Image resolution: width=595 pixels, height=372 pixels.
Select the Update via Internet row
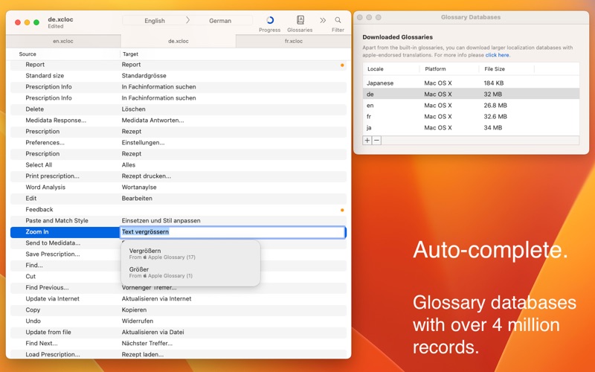178,299
